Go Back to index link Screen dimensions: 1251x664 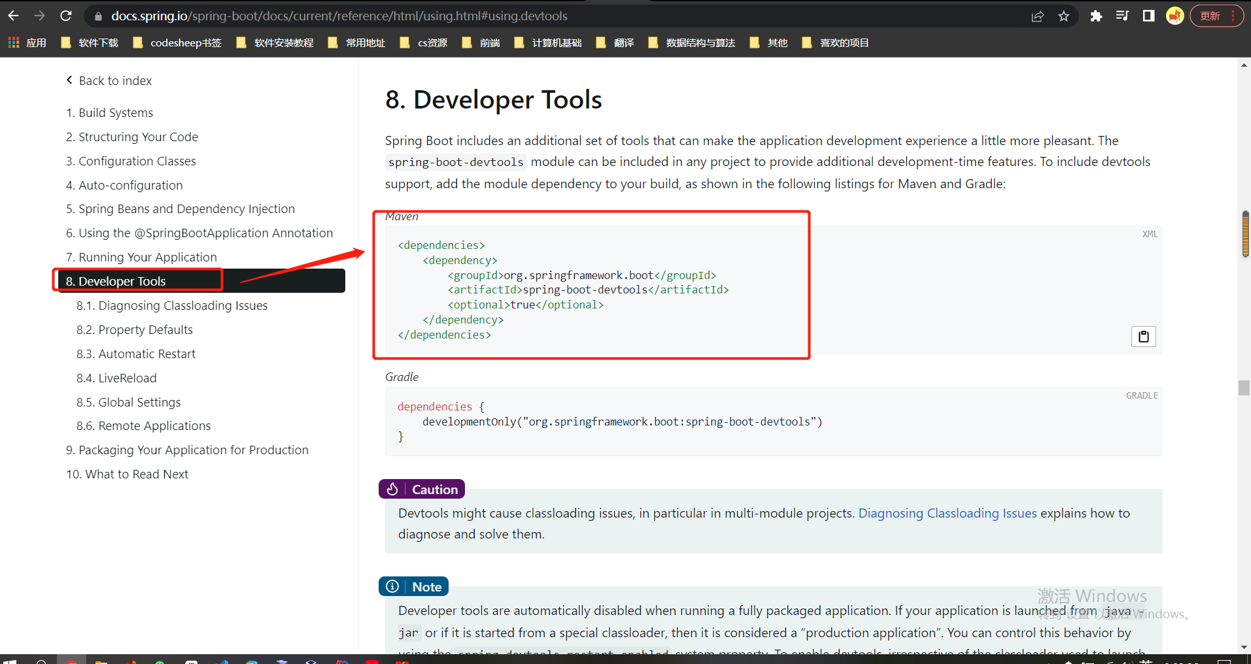[109, 80]
